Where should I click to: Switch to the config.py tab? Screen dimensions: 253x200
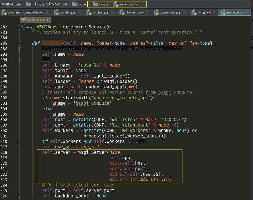pyautogui.click(x=67, y=12)
